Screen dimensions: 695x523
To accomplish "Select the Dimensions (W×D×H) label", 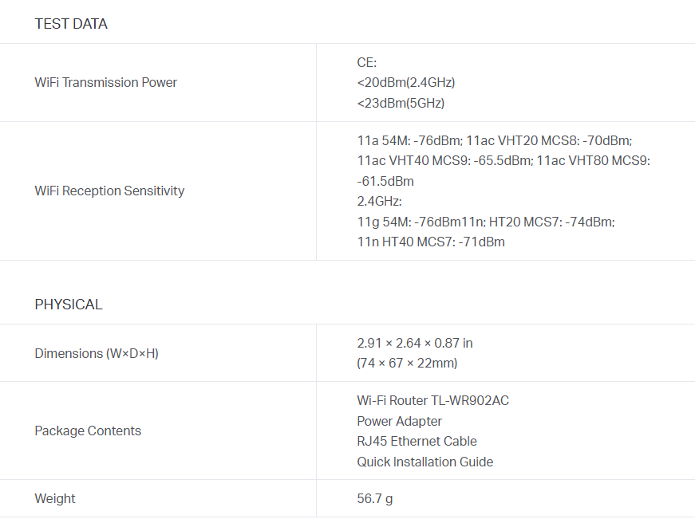I will click(x=97, y=353).
